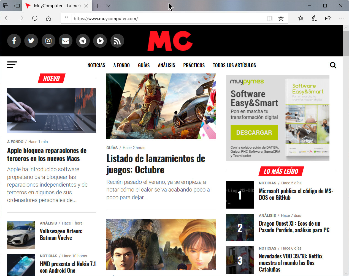Screen dimensions: 349x276
Task: Open the ANÁLISIS menu item
Action: [x=166, y=65]
